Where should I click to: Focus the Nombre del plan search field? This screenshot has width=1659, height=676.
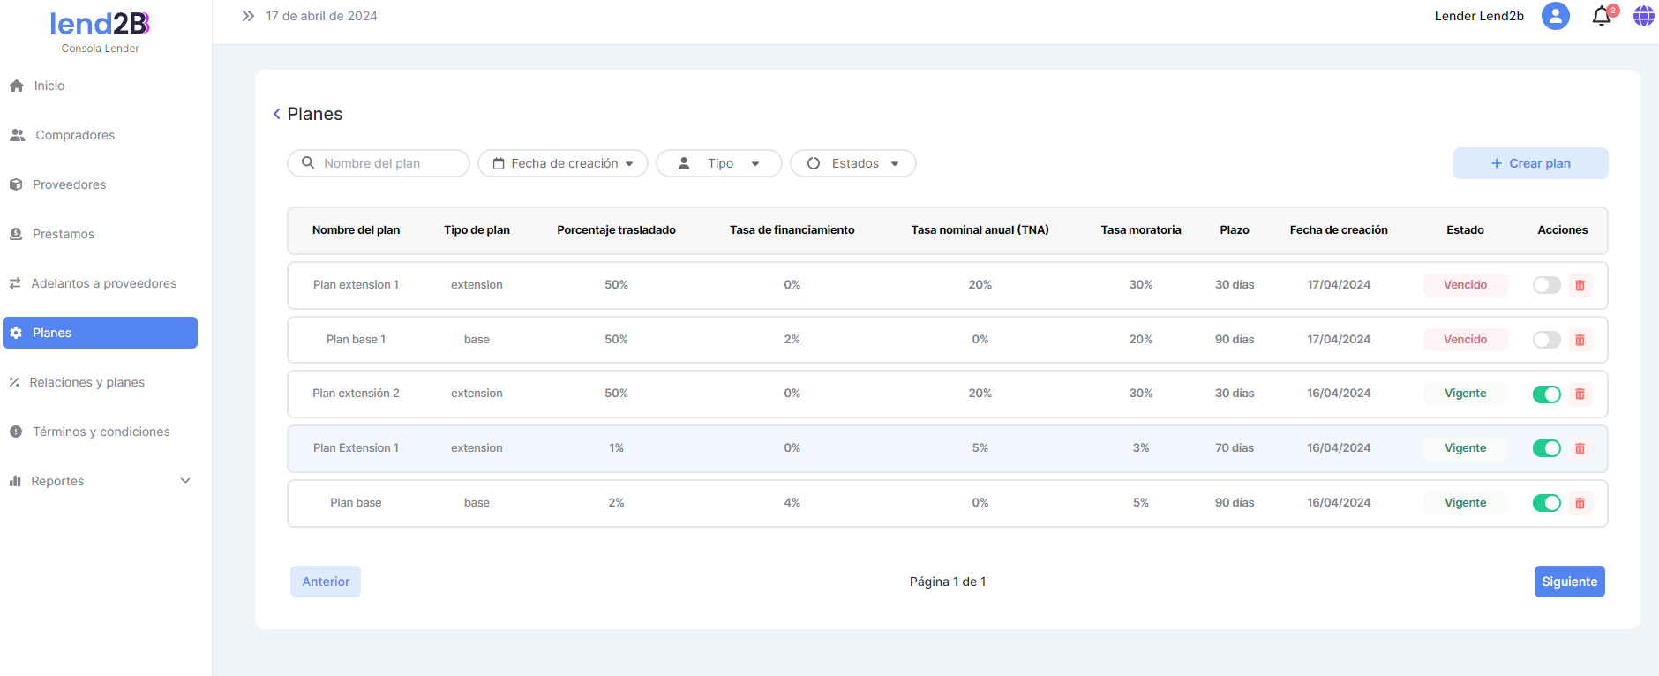click(x=388, y=163)
